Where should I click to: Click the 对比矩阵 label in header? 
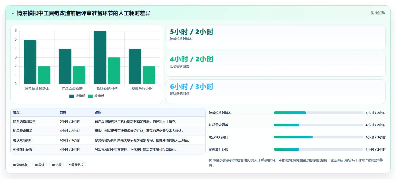(378, 13)
